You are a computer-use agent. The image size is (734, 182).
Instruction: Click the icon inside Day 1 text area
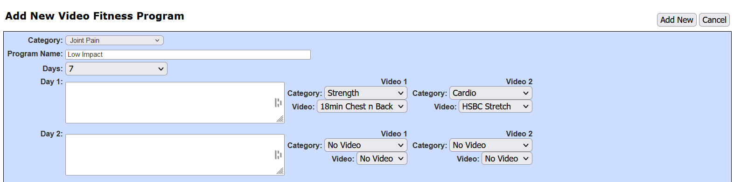click(x=278, y=102)
